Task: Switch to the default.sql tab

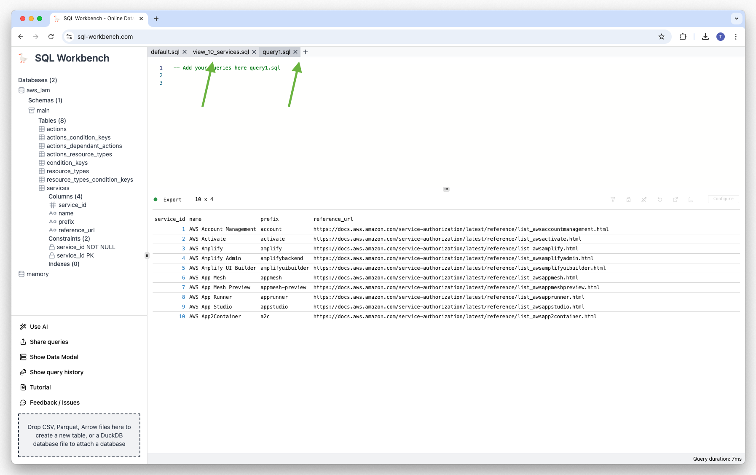Action: click(x=164, y=52)
